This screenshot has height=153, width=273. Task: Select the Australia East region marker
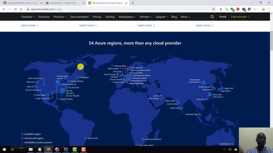pyautogui.click(x=233, y=144)
